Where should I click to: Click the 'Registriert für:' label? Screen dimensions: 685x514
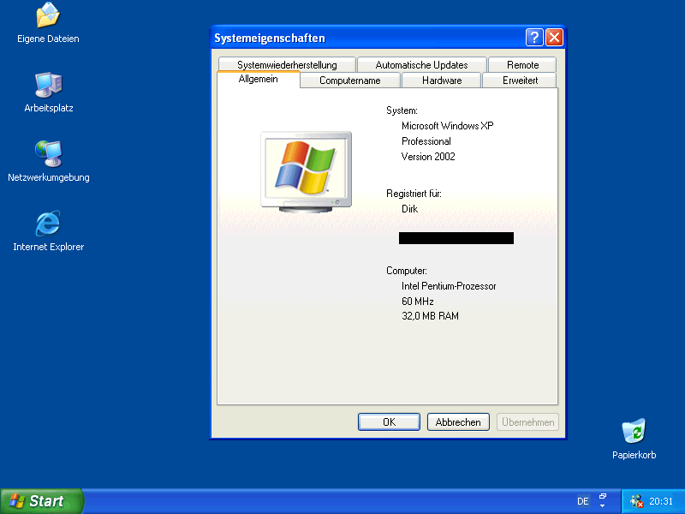(x=414, y=194)
